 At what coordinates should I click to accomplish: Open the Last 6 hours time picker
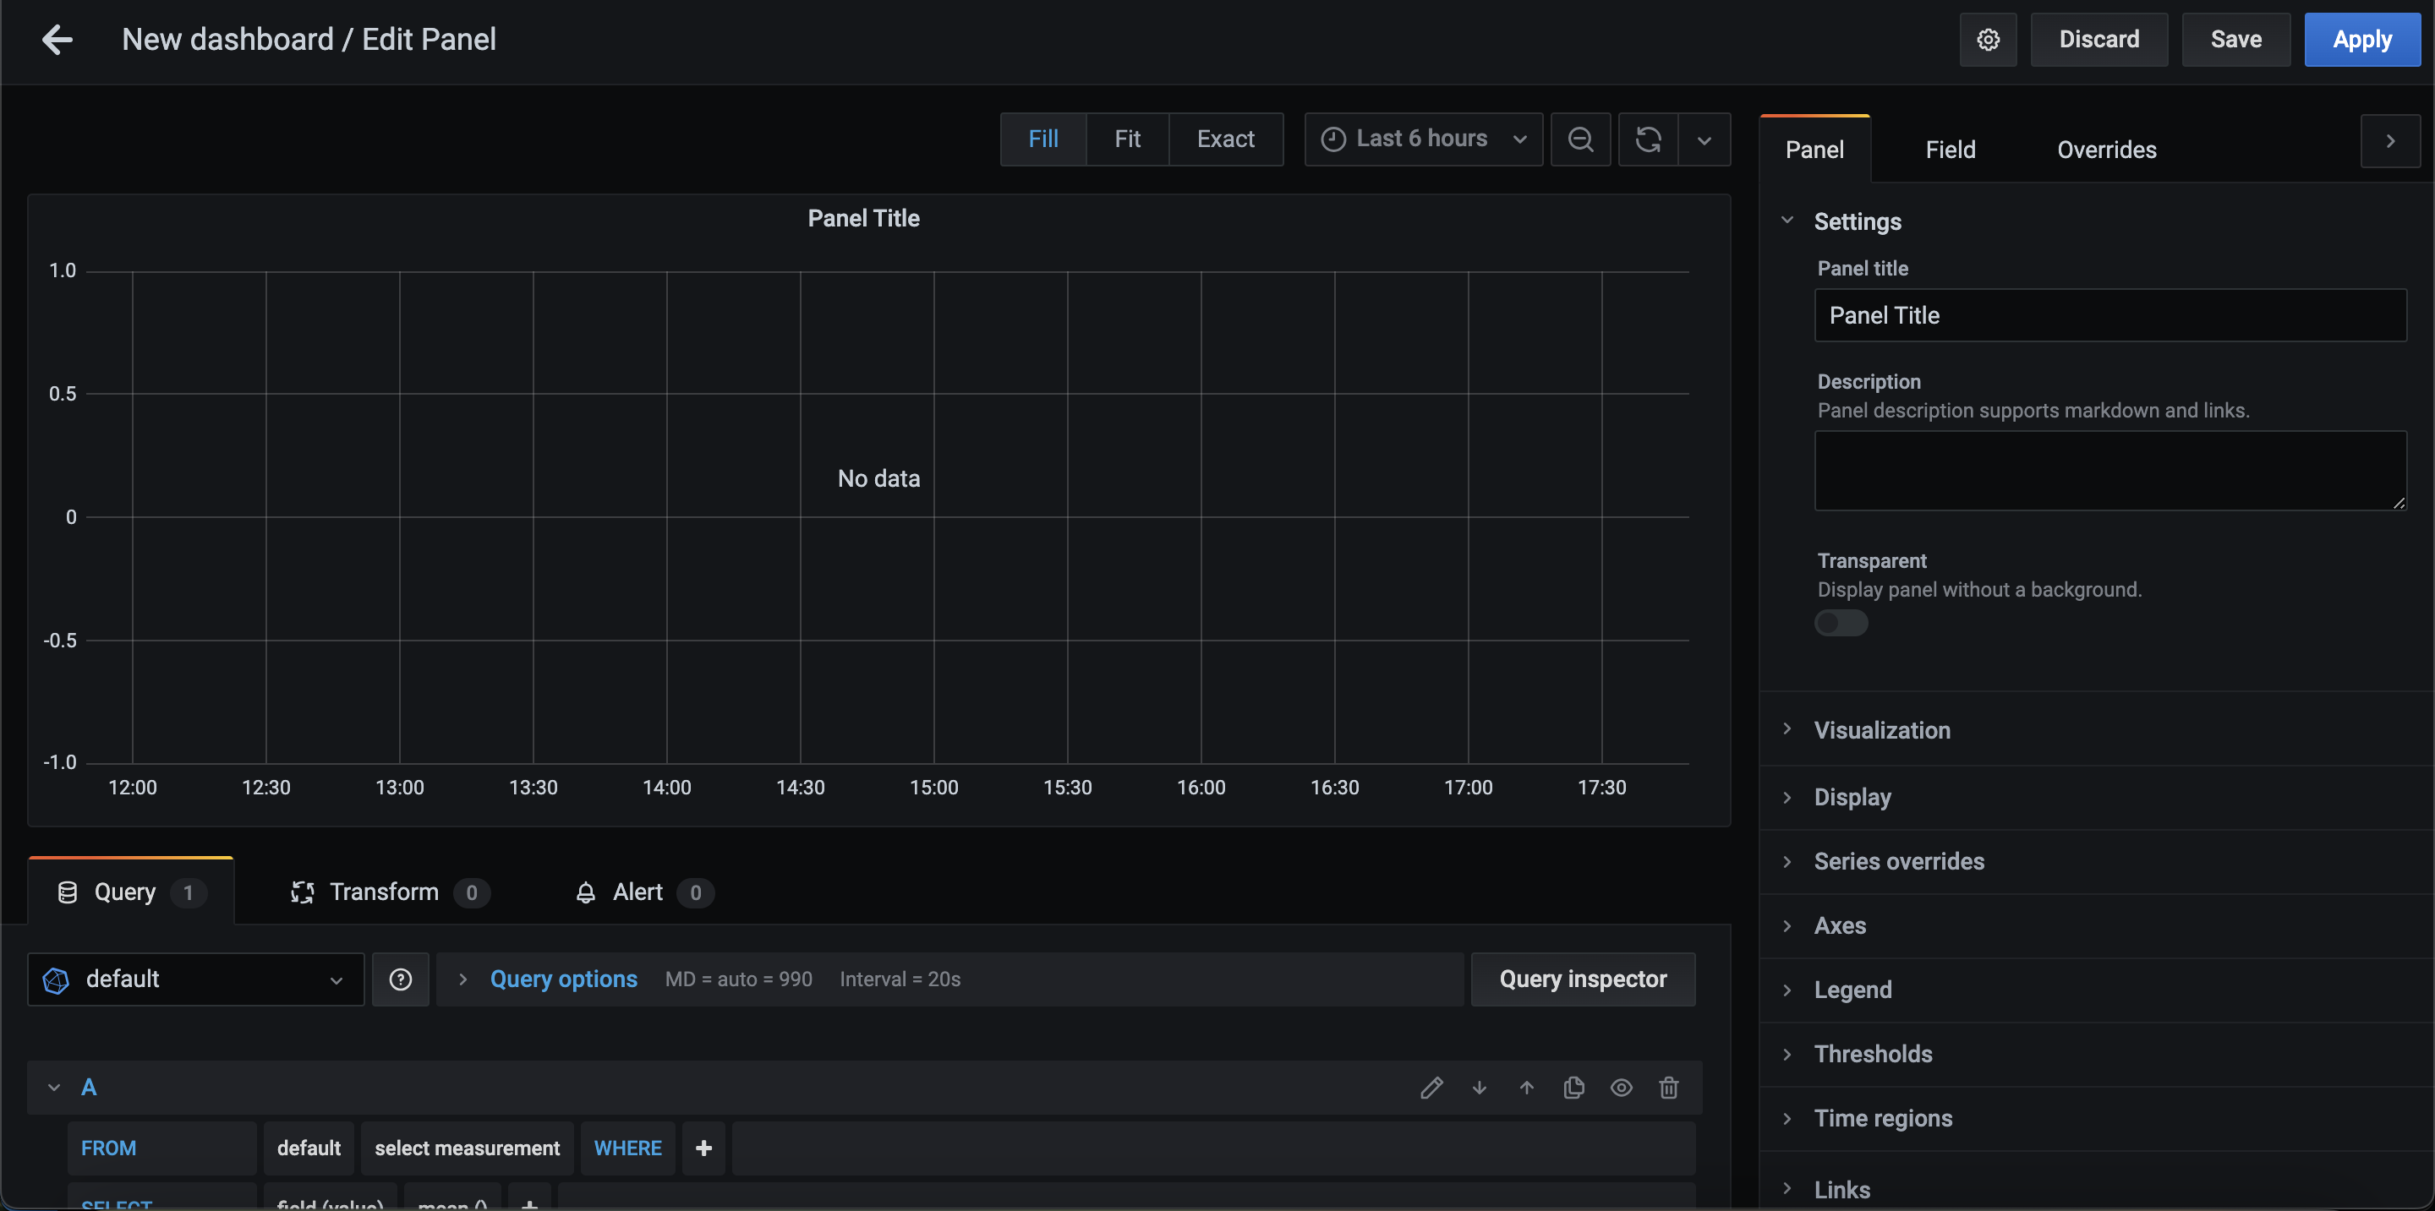tap(1424, 139)
